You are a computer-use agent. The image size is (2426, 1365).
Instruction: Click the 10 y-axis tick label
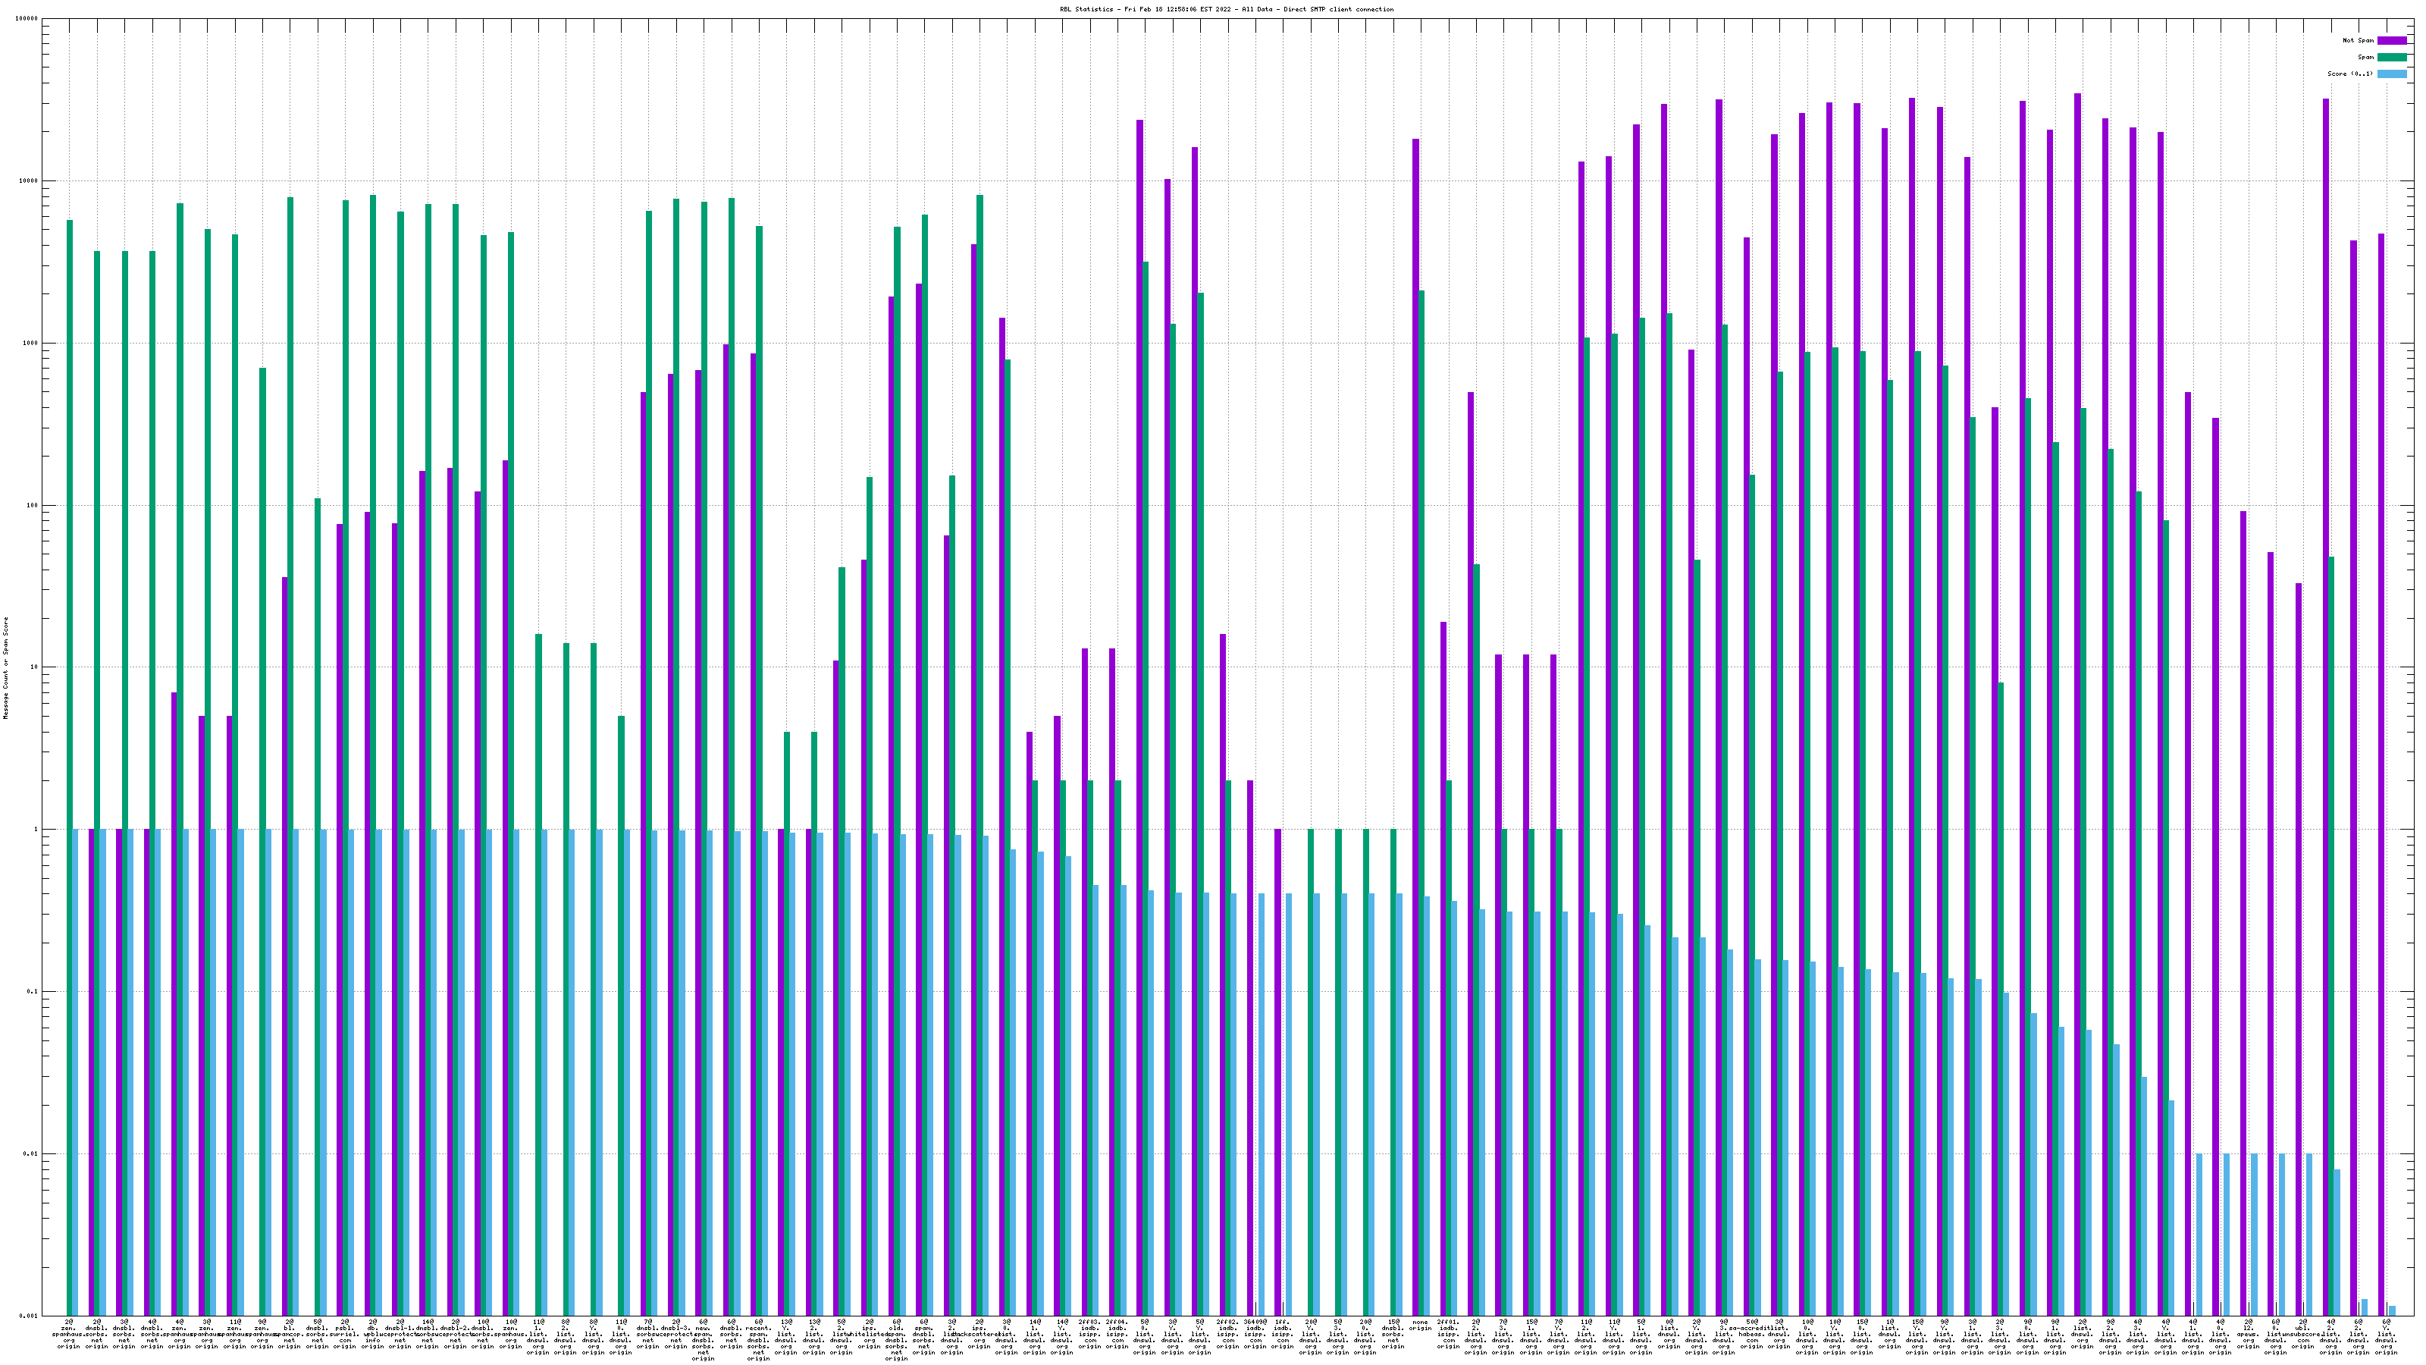[x=35, y=668]
